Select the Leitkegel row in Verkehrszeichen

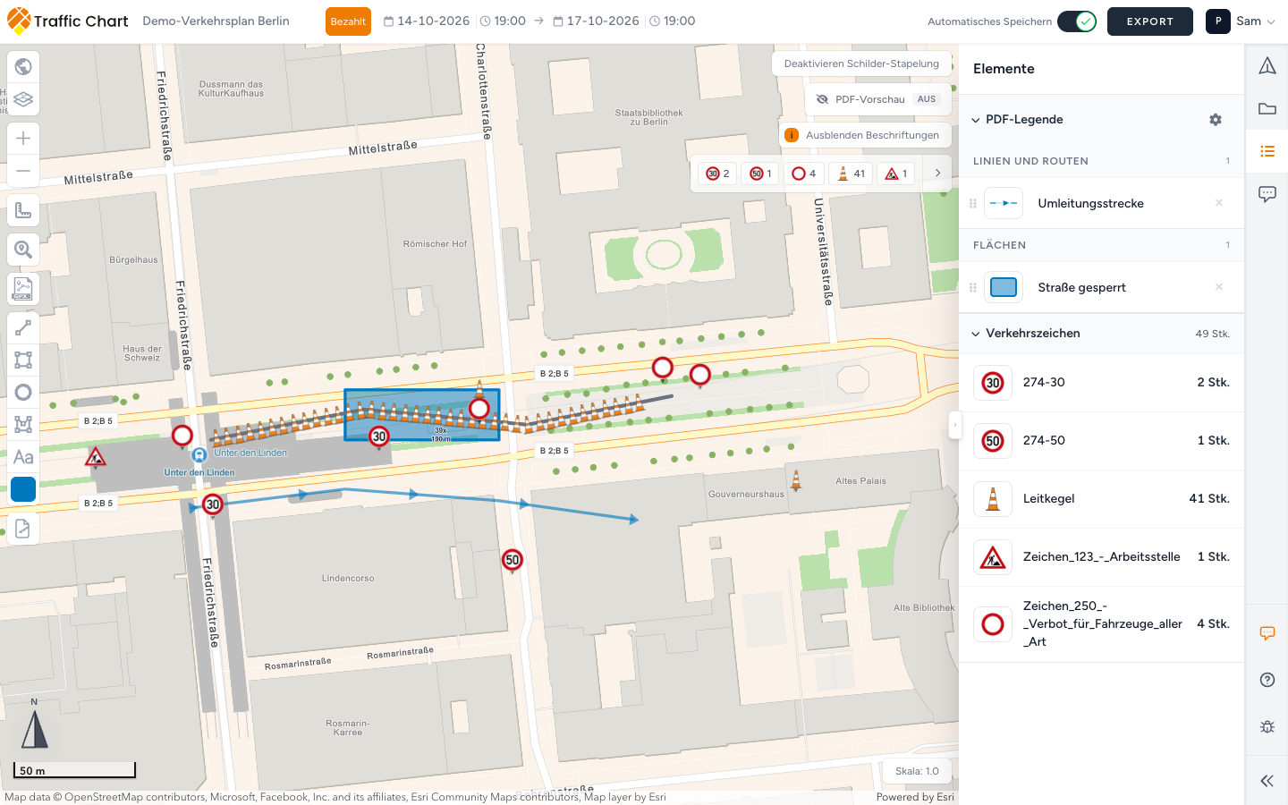[1102, 499]
